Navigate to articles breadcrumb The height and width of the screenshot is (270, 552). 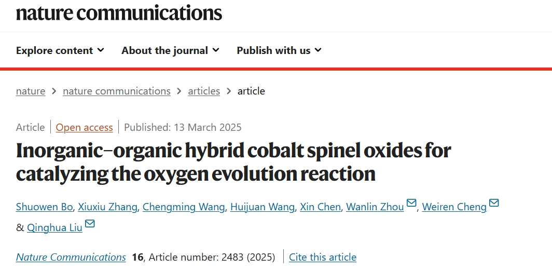coord(204,91)
